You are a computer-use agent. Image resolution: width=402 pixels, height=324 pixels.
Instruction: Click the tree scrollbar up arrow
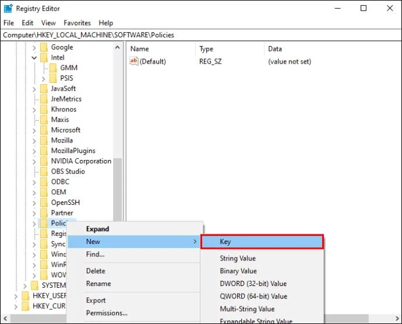(x=118, y=47)
